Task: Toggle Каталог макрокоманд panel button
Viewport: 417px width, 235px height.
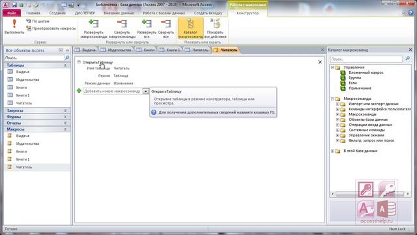Action: [x=190, y=29]
